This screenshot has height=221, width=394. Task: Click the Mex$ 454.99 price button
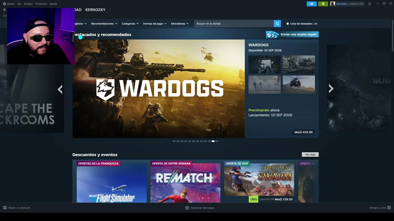304,132
